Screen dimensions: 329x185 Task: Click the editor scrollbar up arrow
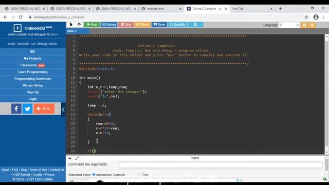[326, 36]
